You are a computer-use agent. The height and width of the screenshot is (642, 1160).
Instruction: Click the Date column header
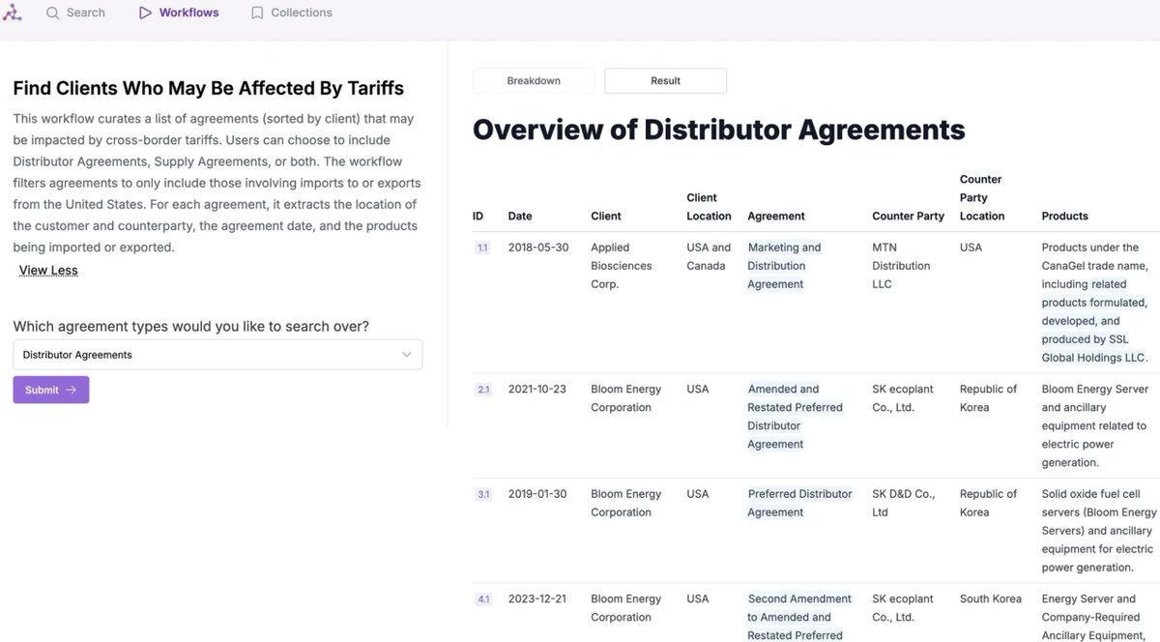[x=520, y=216]
